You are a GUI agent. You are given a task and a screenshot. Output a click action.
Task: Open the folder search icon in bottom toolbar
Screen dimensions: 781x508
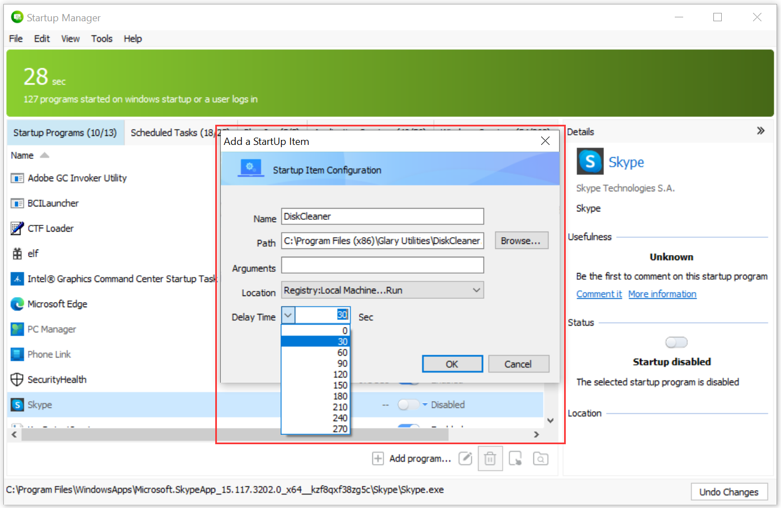540,459
